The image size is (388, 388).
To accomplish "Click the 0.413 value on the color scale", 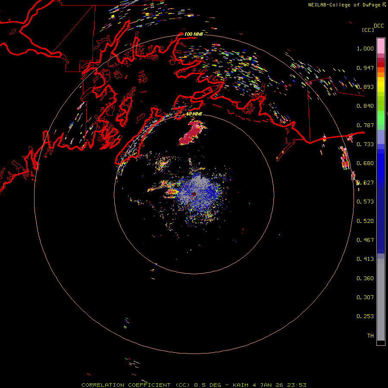I will coord(365,259).
